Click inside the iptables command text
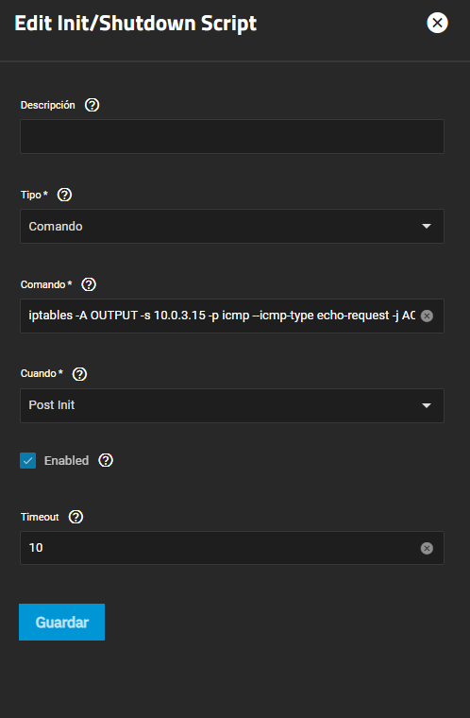The image size is (470, 718). [x=222, y=316]
